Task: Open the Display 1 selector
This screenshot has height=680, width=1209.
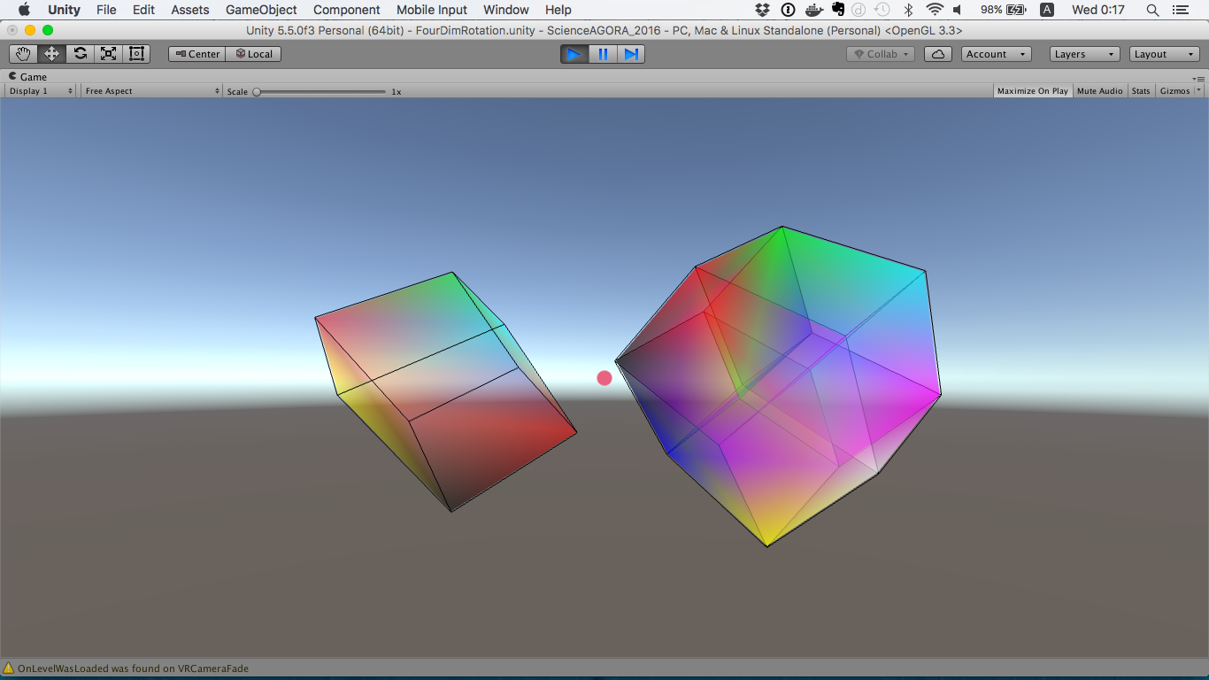Action: [x=40, y=90]
